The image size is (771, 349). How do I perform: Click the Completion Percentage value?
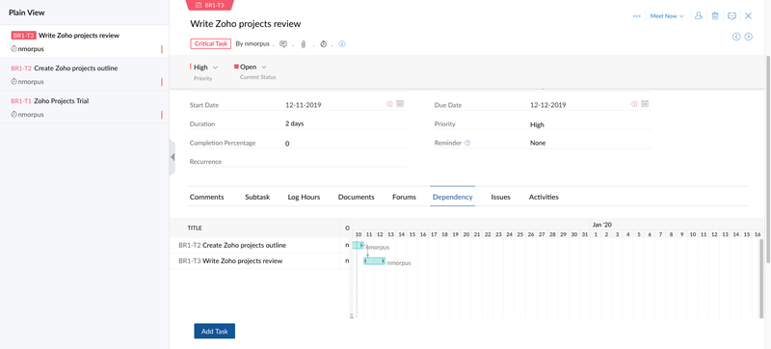(287, 144)
